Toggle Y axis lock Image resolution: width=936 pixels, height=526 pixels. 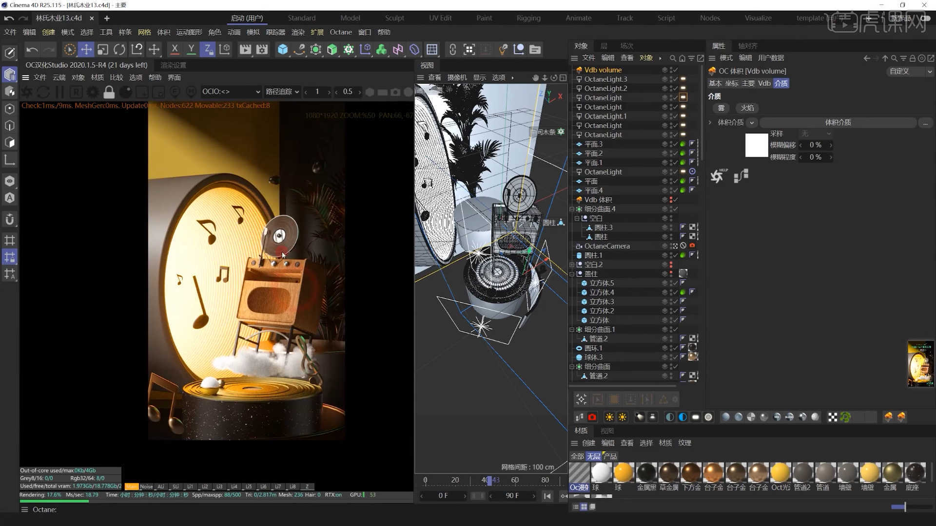[191, 49]
